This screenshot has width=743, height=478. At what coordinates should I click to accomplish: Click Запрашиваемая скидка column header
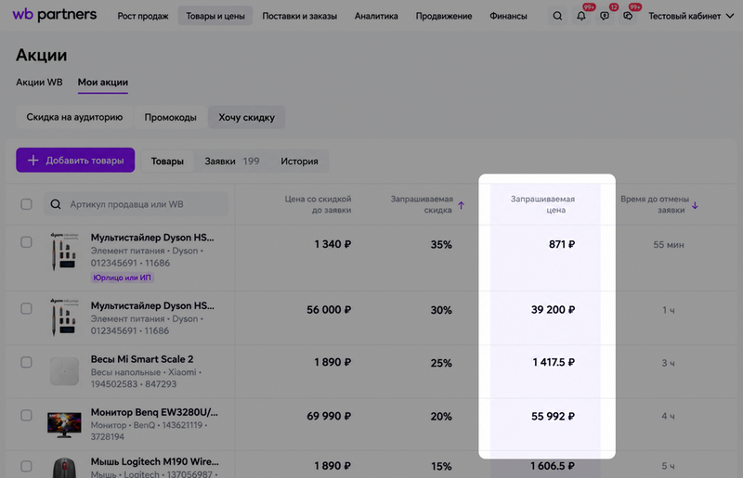(422, 204)
